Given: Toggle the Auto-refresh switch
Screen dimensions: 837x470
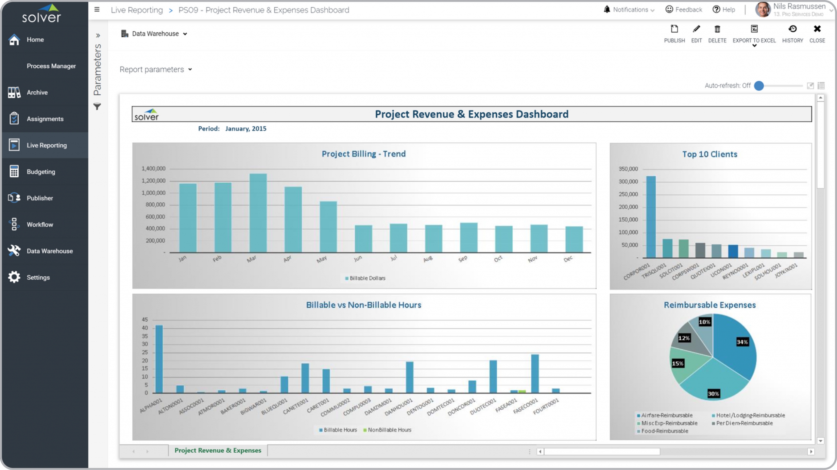Looking at the screenshot, I should (759, 86).
